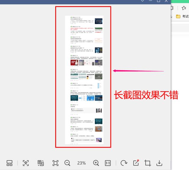
Task: Select the crop tool
Action: pos(148,163)
